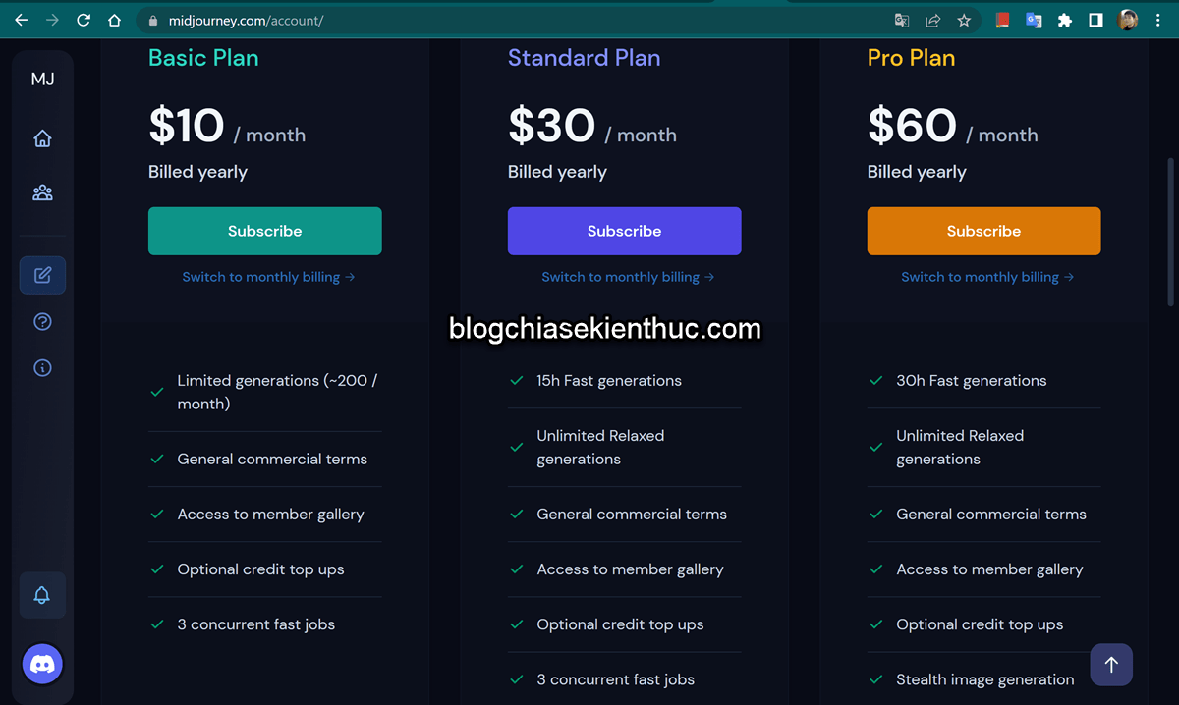Launch Discord via the round Discord button
Screen dimensions: 1179x705
[42, 665]
